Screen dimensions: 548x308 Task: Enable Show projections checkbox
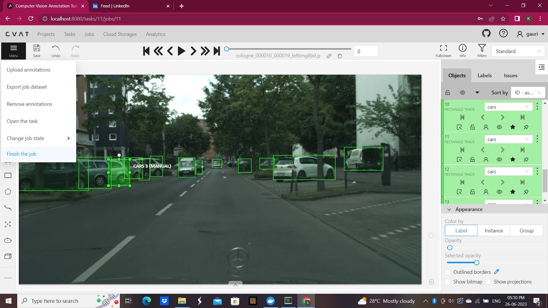(488, 282)
